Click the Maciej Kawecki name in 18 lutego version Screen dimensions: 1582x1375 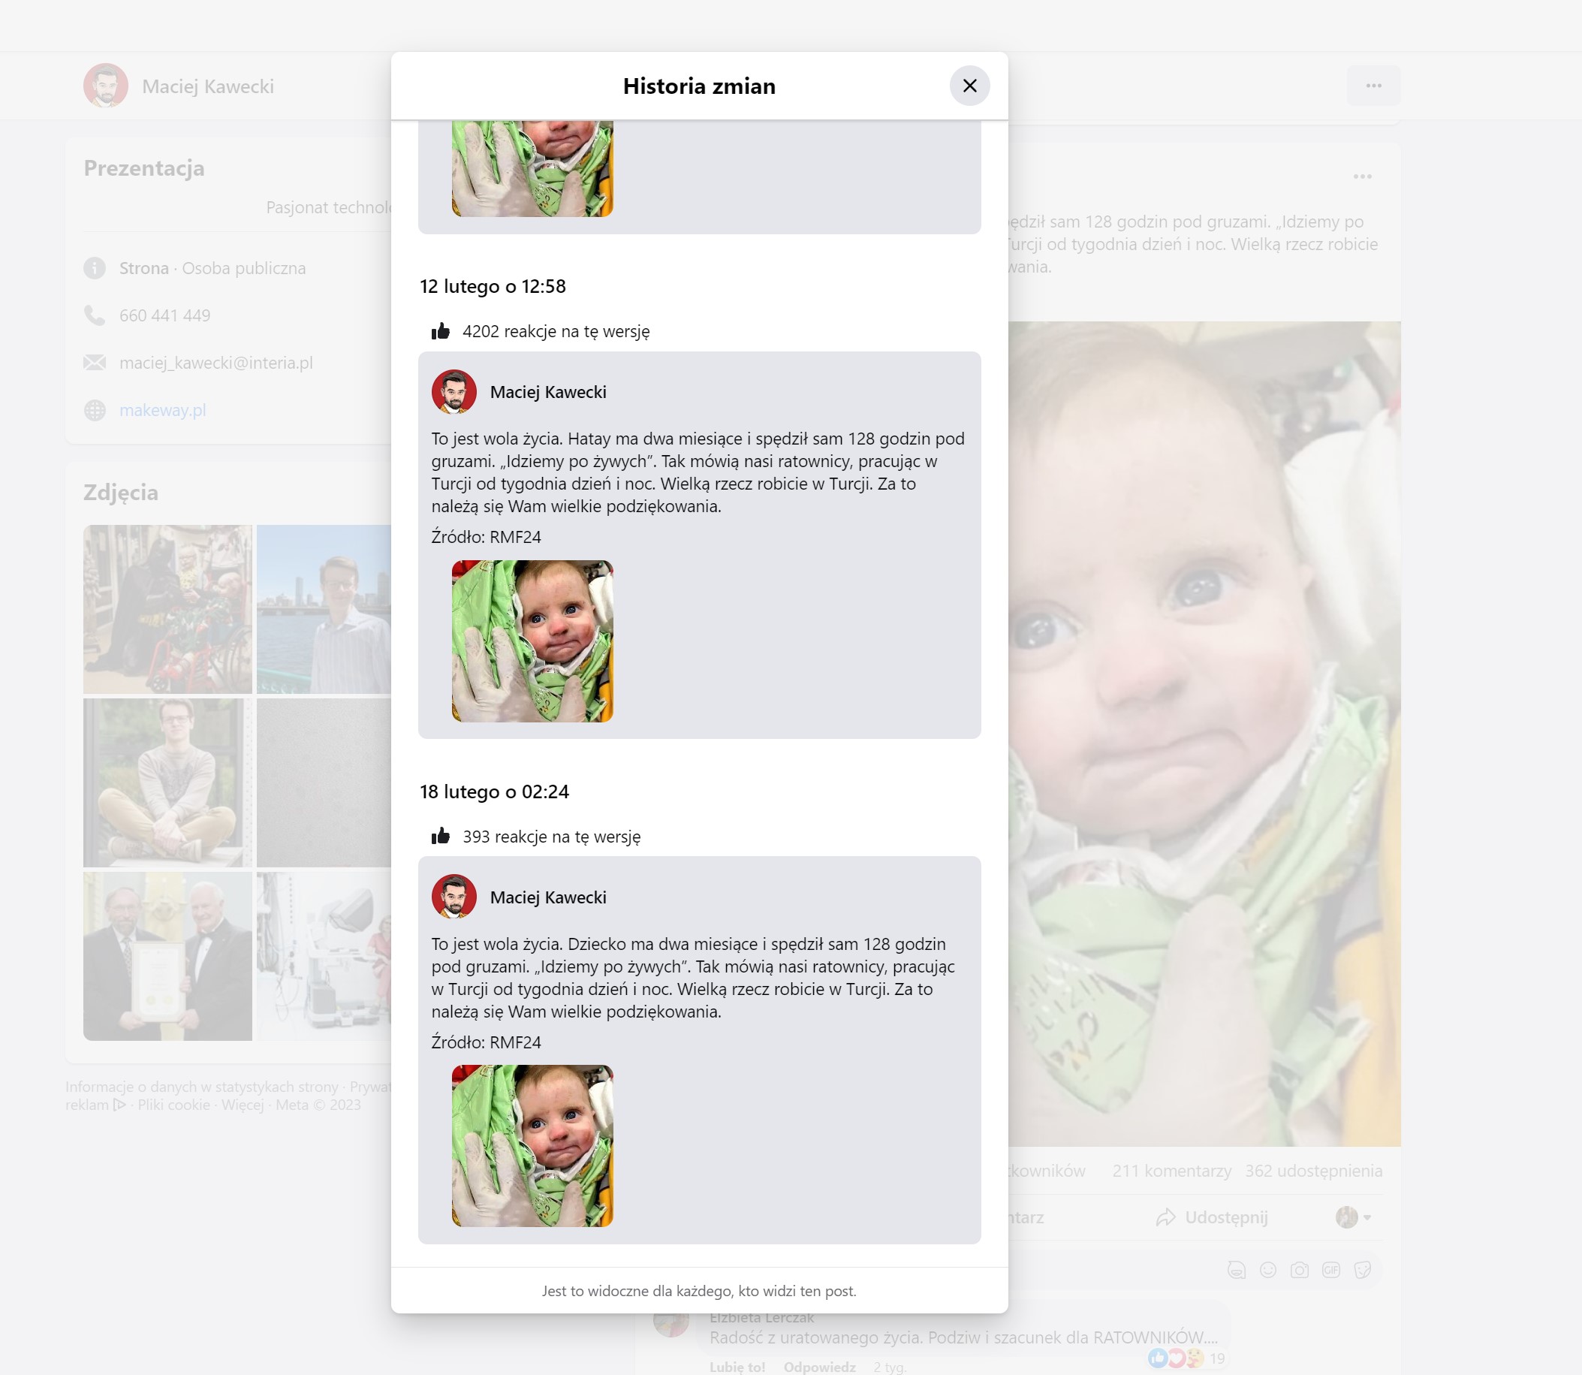(x=548, y=897)
